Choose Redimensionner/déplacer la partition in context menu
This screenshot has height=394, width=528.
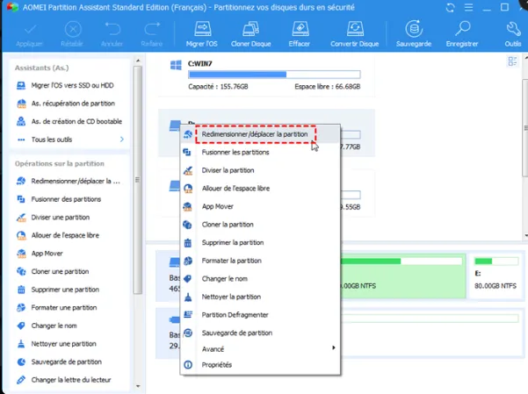point(260,134)
